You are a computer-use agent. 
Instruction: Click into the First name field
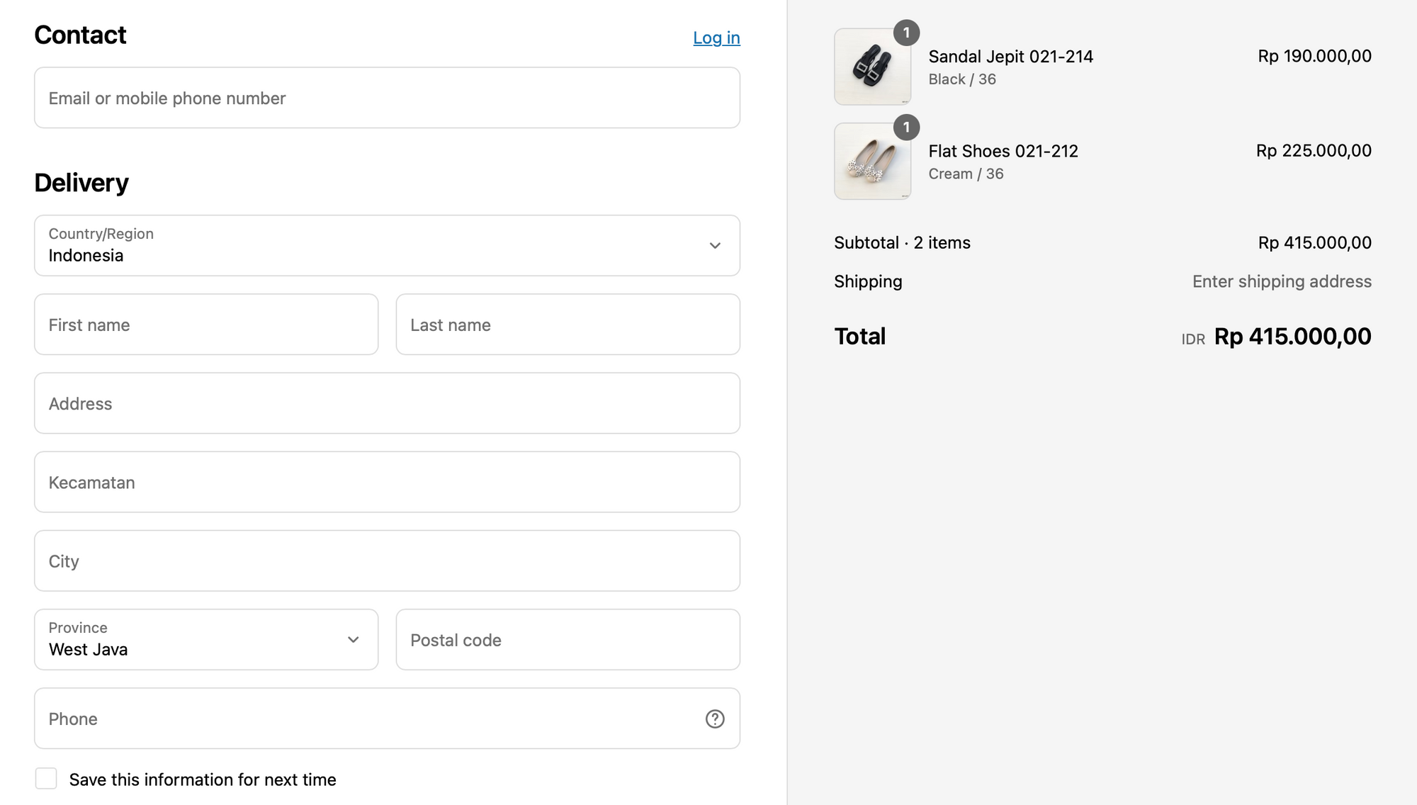tap(206, 325)
